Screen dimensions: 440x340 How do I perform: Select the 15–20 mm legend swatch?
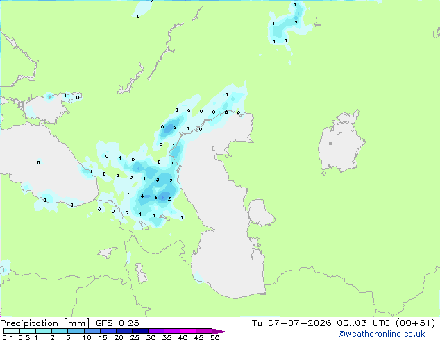click(x=108, y=331)
